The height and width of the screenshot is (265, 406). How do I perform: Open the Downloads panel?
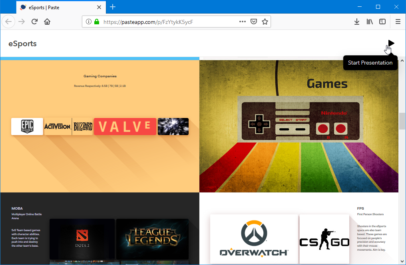tap(357, 22)
